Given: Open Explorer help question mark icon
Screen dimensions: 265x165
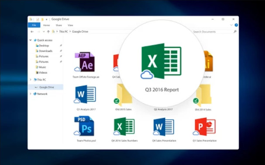Looking at the screenshot, I should [236, 25].
